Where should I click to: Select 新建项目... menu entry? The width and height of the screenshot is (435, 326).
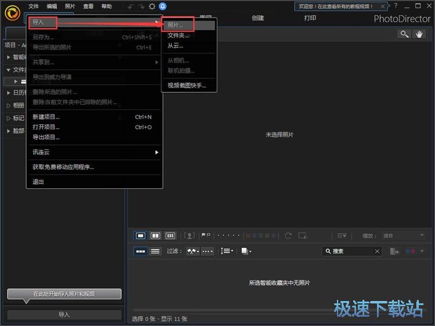[46, 117]
